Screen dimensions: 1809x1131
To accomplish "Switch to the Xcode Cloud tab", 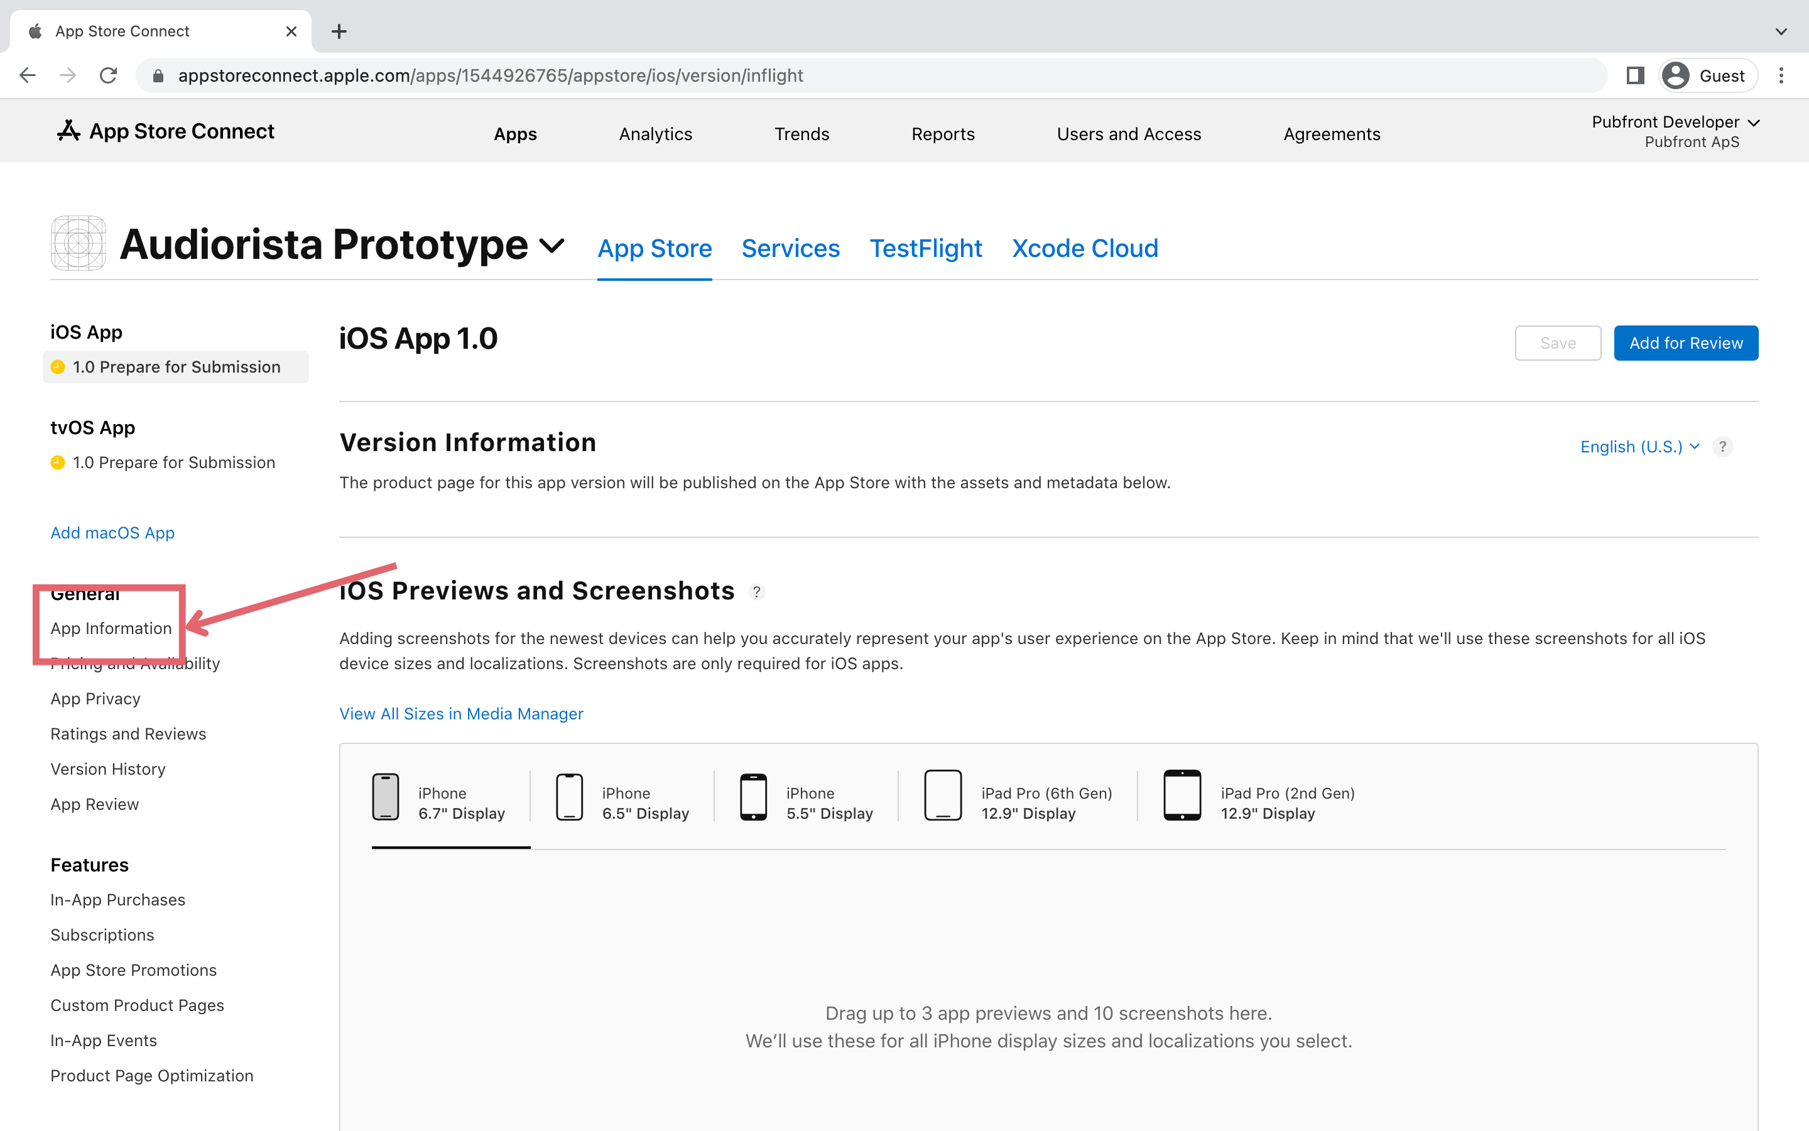I will point(1085,248).
